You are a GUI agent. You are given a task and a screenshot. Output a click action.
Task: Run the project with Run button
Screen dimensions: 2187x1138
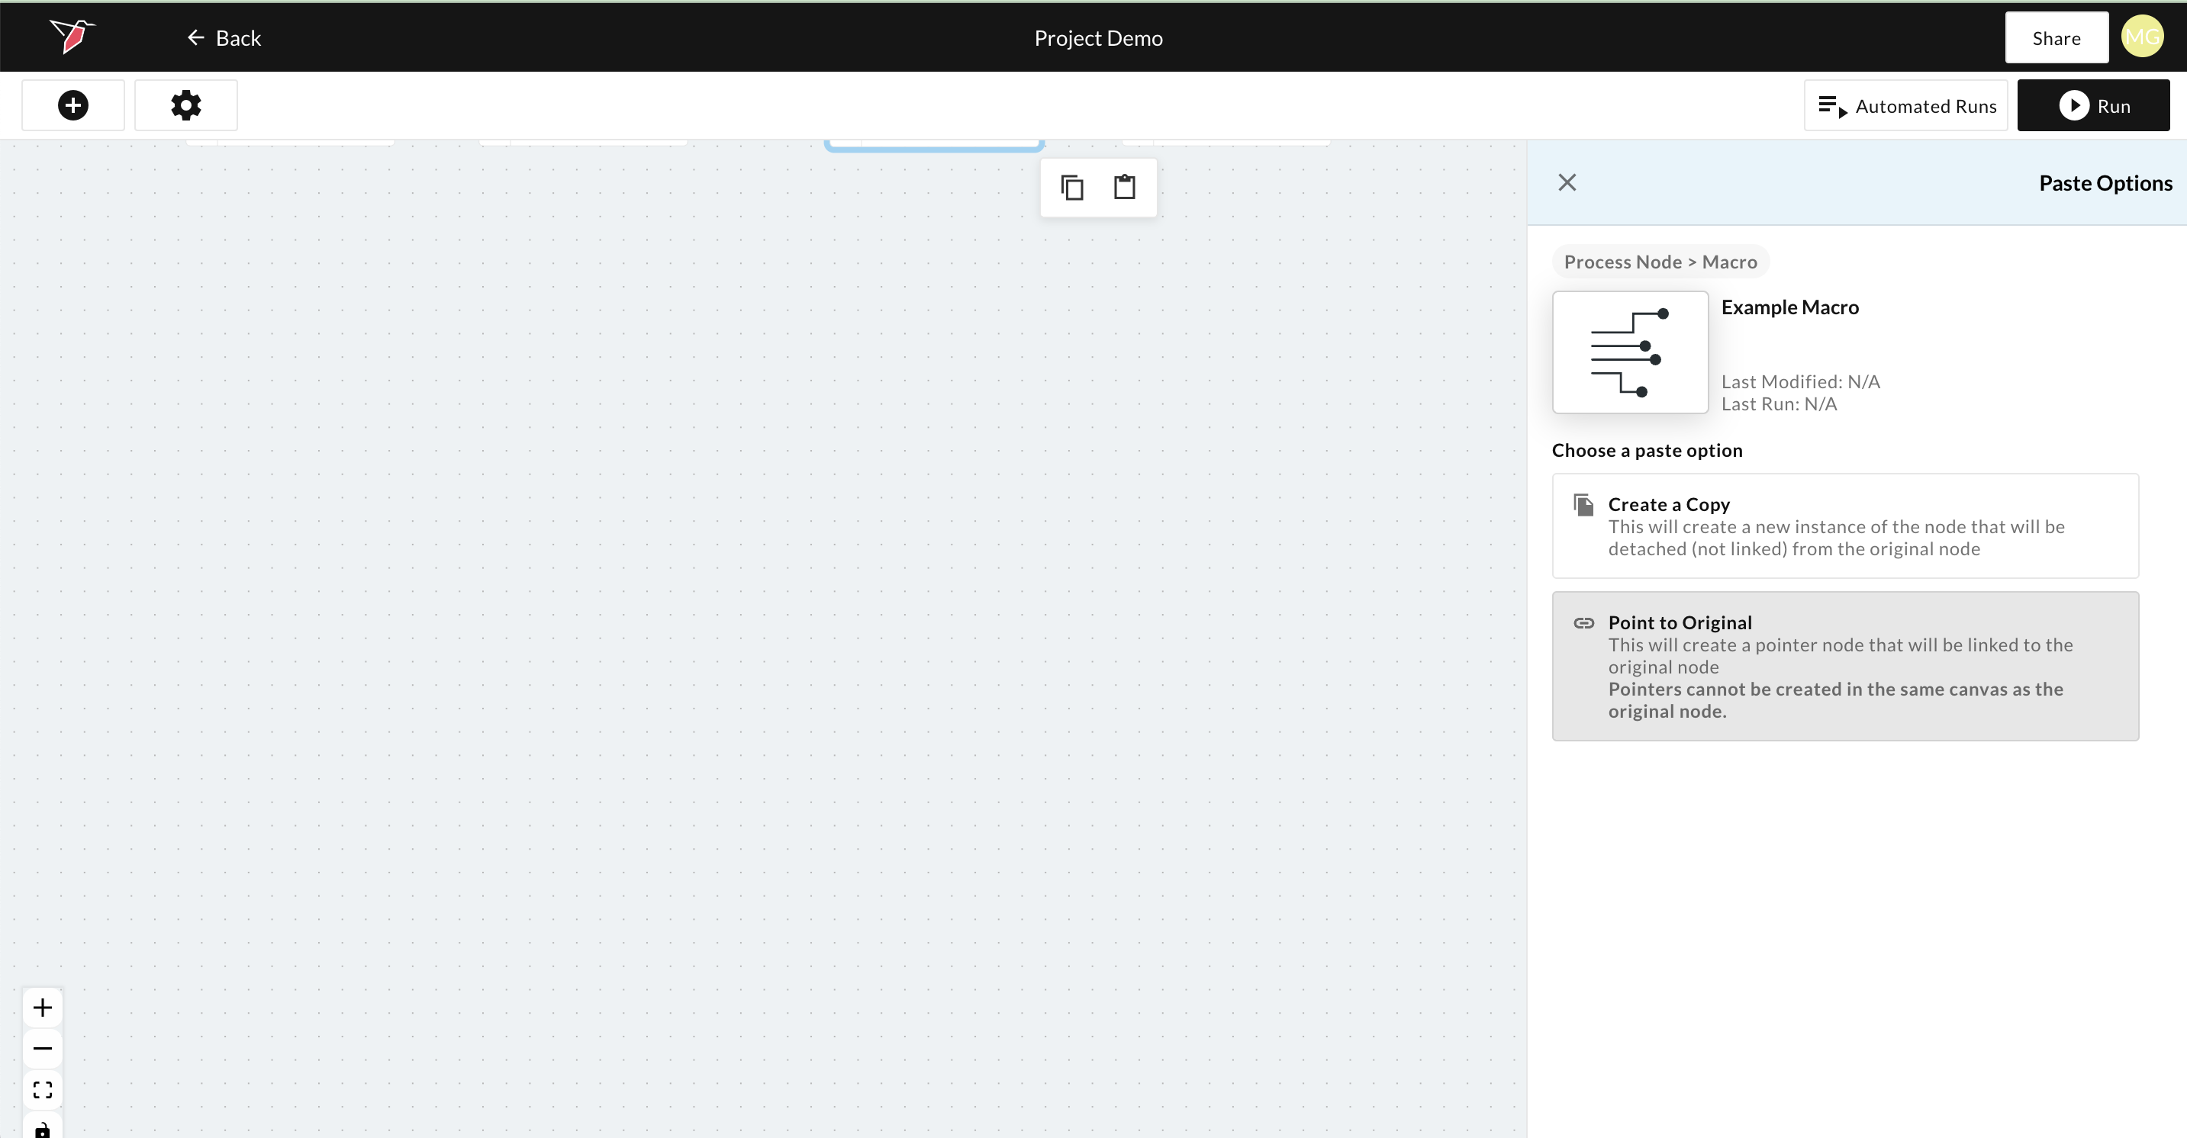point(2093,106)
